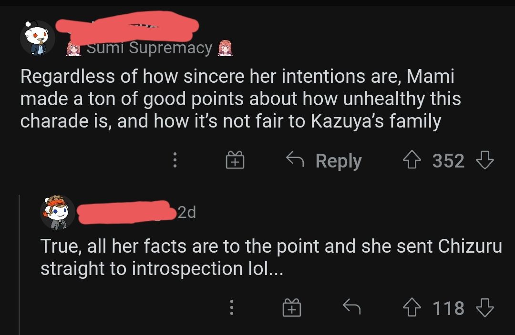Click the 352 vote score
Image resolution: width=515 pixels, height=335 pixels.
coord(448,161)
